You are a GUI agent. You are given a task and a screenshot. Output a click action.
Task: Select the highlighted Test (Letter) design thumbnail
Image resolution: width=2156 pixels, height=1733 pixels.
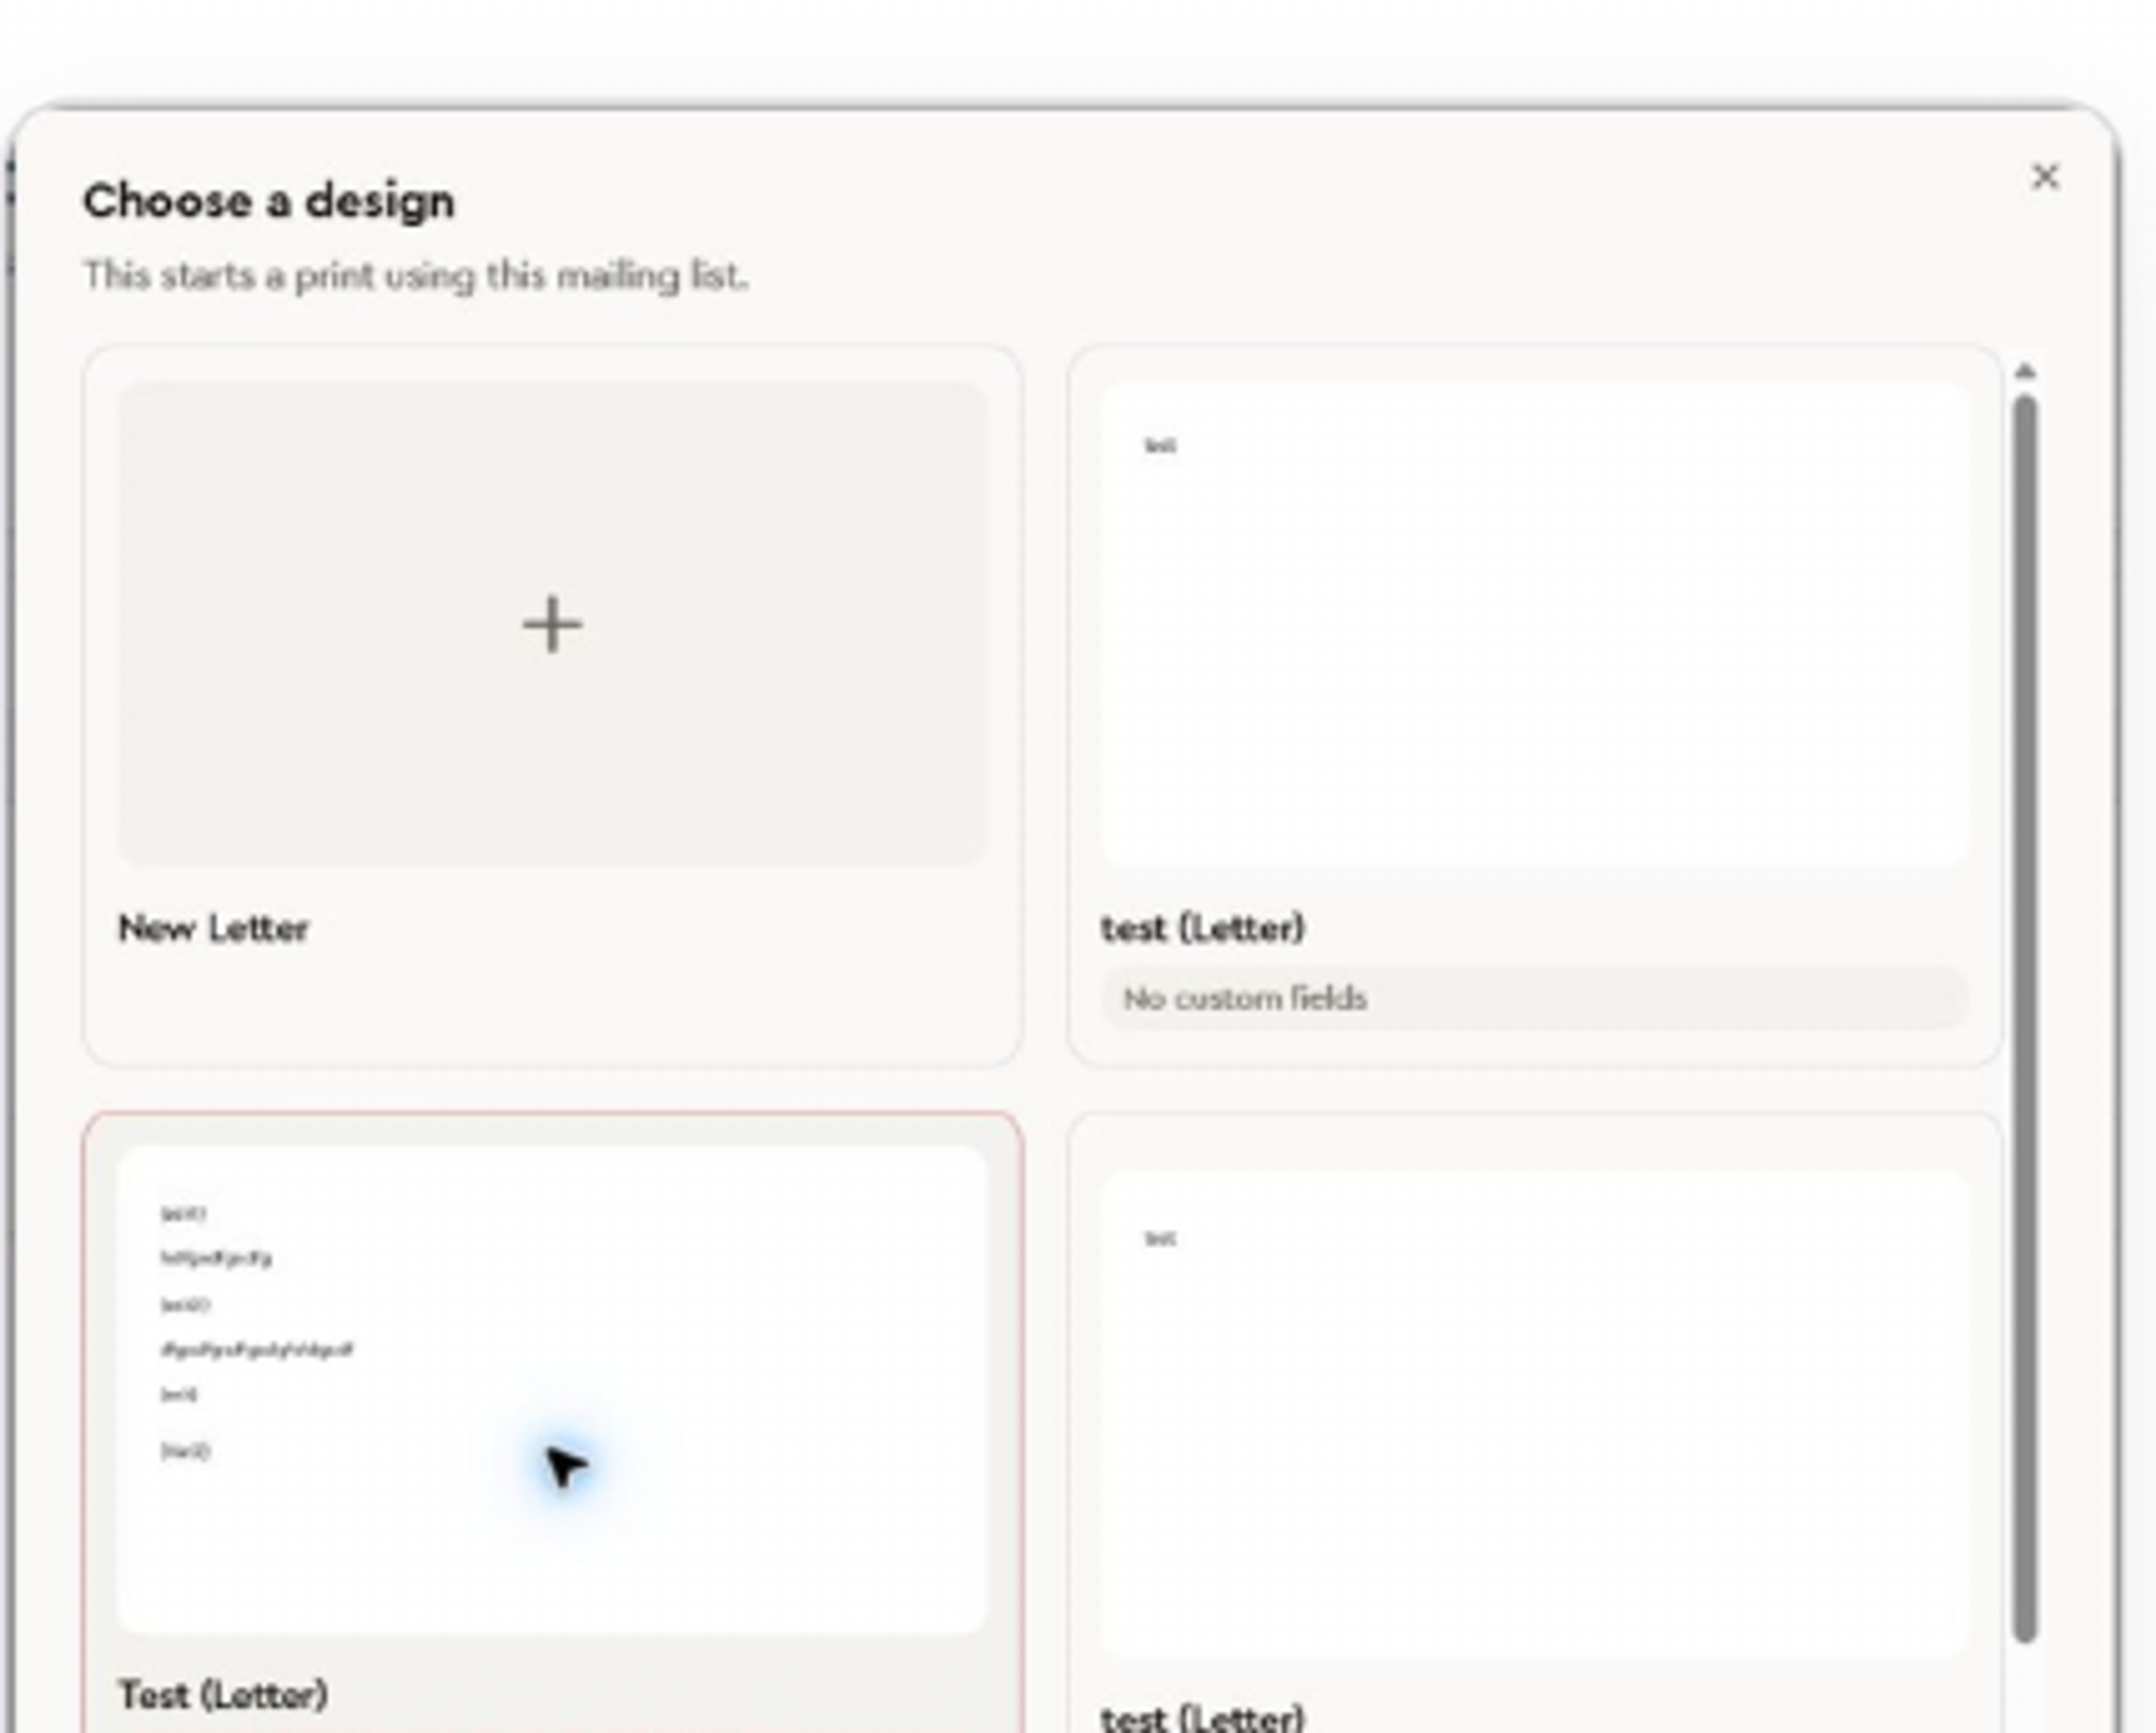point(552,1389)
